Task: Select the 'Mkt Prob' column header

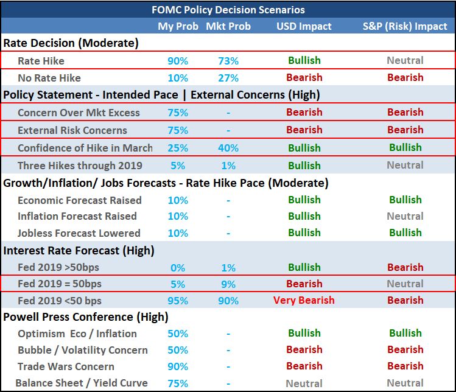Action: (x=228, y=26)
